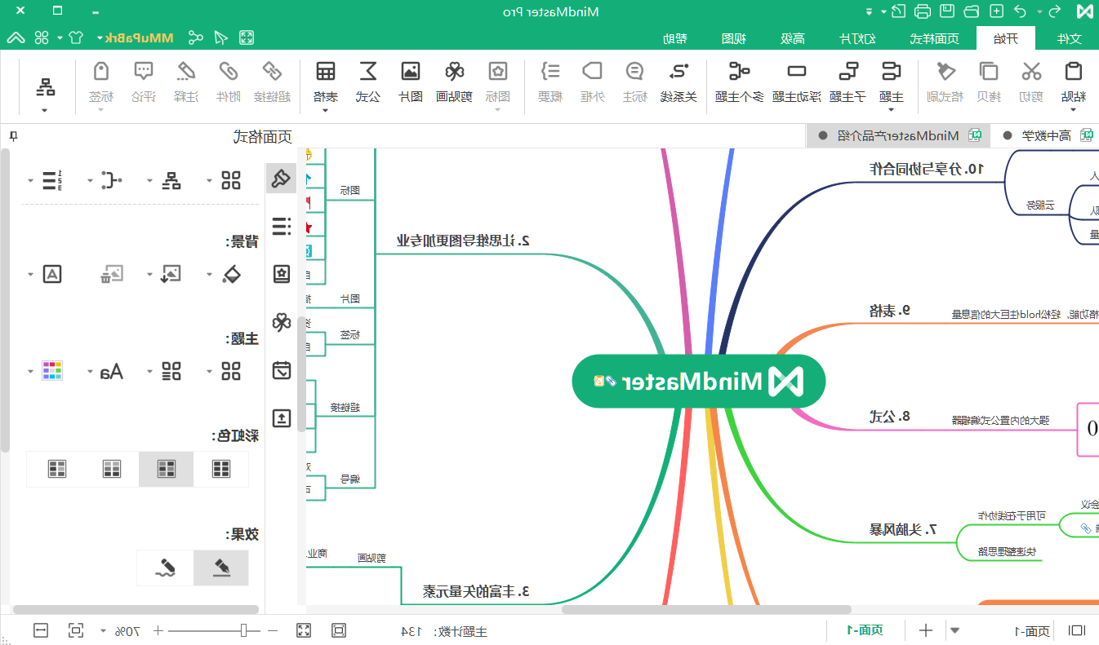Click the 标注 callout icon
The image size is (1099, 645).
coord(635,72)
